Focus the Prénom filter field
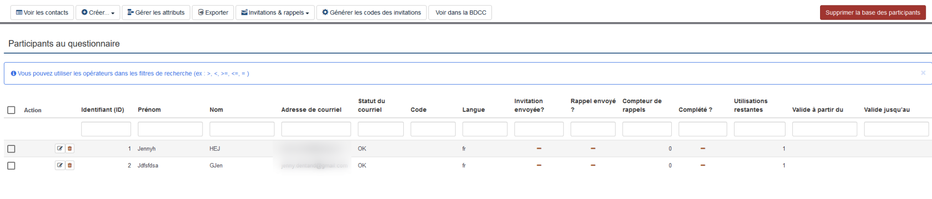The height and width of the screenshot is (199, 932). (170, 129)
